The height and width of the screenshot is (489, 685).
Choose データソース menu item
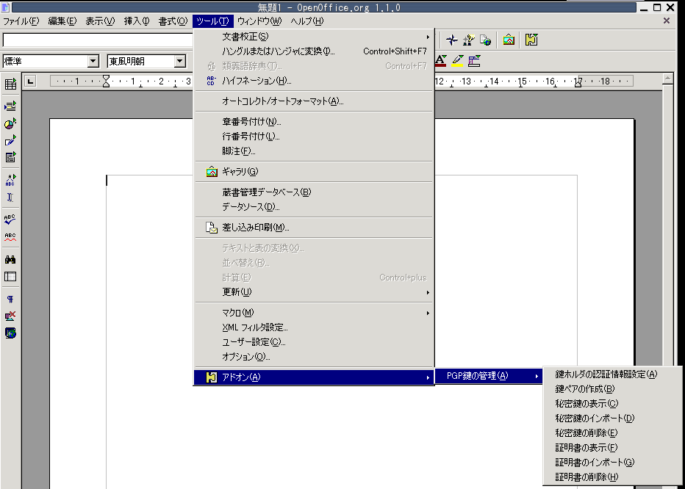click(x=314, y=207)
